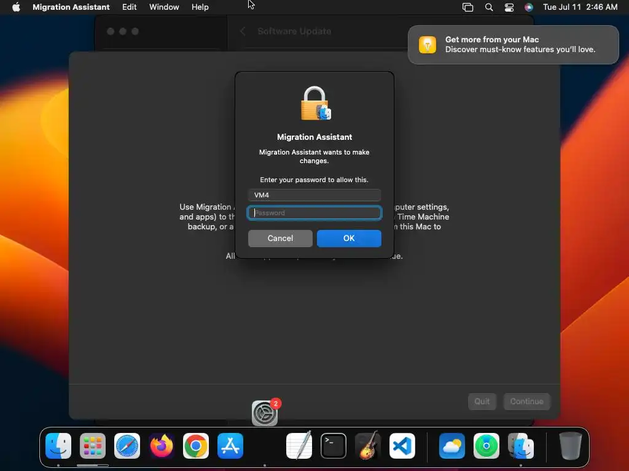
Task: Open Google Chrome from the Dock
Action: pos(196,446)
